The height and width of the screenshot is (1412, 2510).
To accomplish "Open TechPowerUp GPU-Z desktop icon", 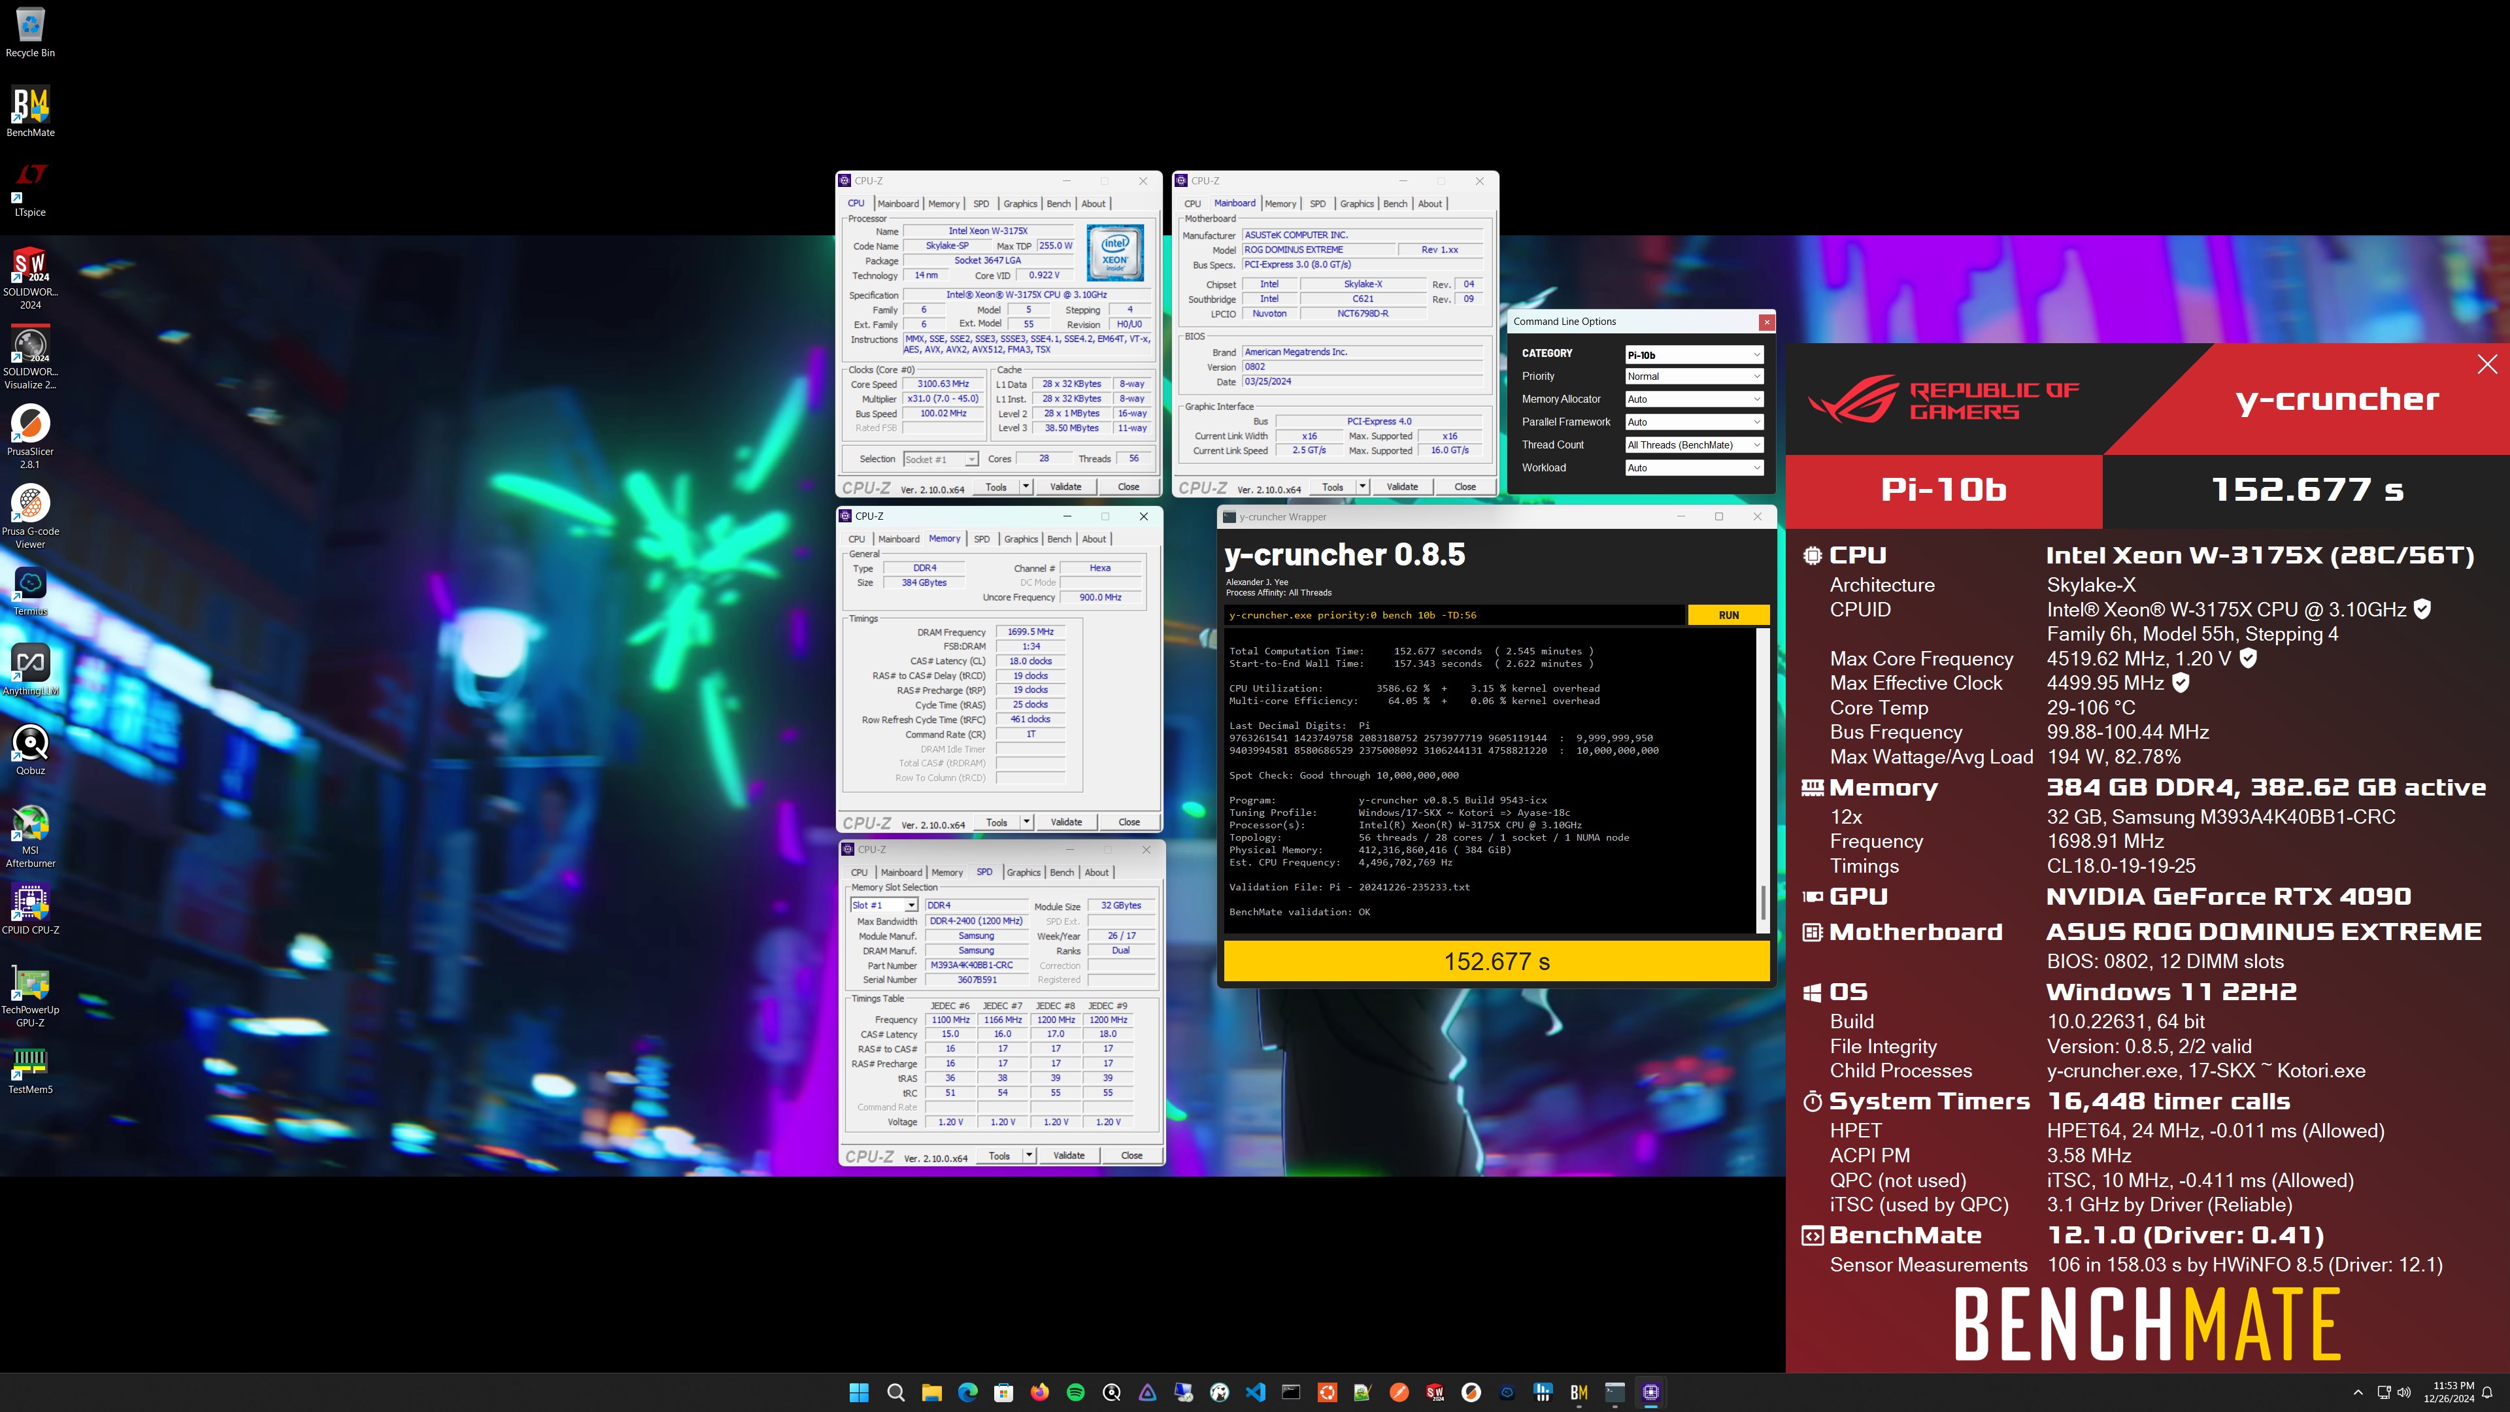I will pos(30,996).
